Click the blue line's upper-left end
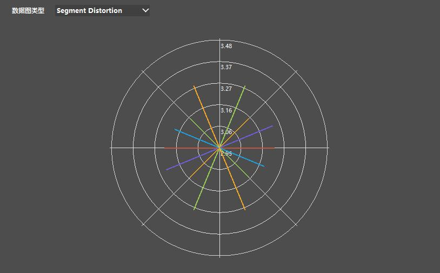Viewport: 440px width, 273px height. [x=175, y=129]
